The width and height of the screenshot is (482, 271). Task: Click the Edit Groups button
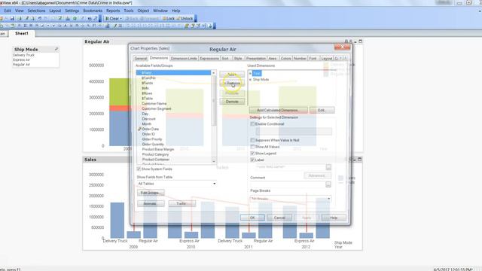tap(151, 193)
